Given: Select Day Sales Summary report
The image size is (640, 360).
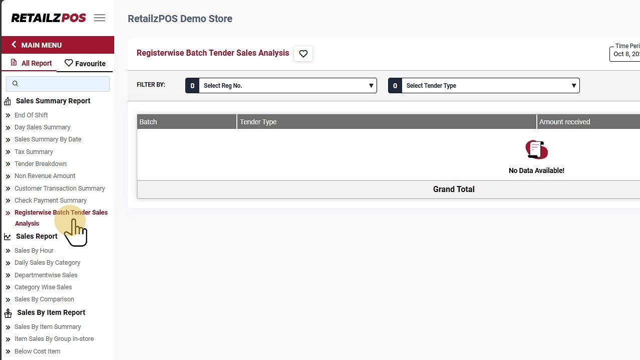Looking at the screenshot, I should tap(42, 127).
